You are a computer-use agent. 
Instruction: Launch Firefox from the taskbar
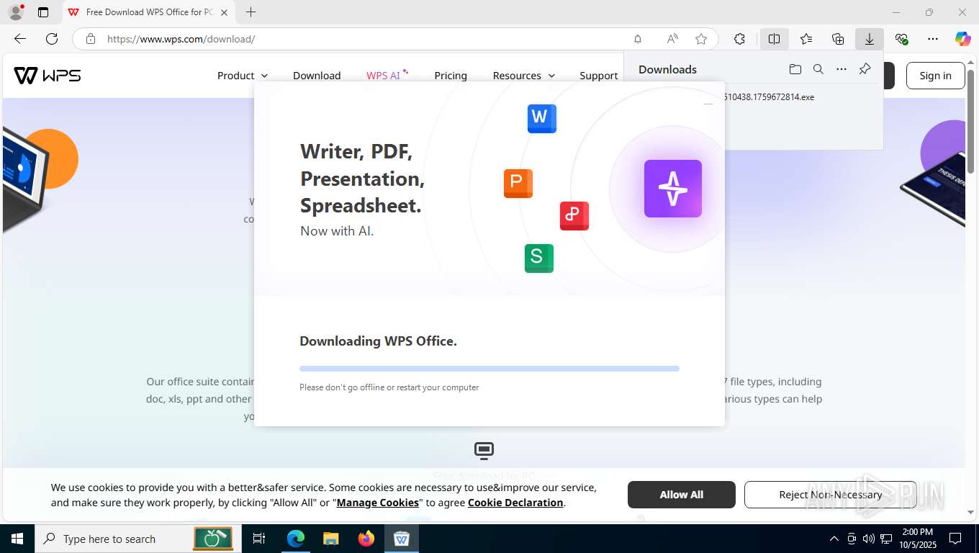click(366, 539)
